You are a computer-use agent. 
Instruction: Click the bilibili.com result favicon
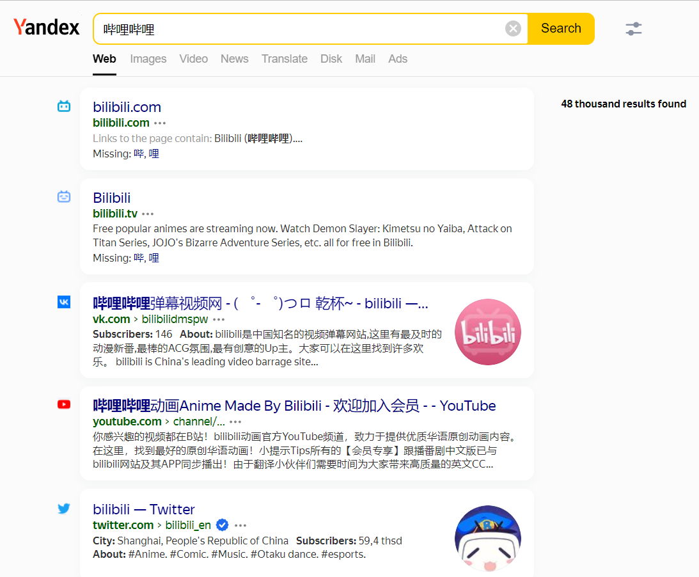click(x=64, y=106)
